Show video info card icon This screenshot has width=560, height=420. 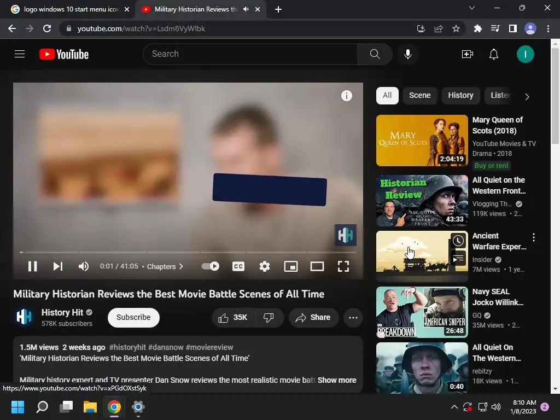pyautogui.click(x=346, y=96)
